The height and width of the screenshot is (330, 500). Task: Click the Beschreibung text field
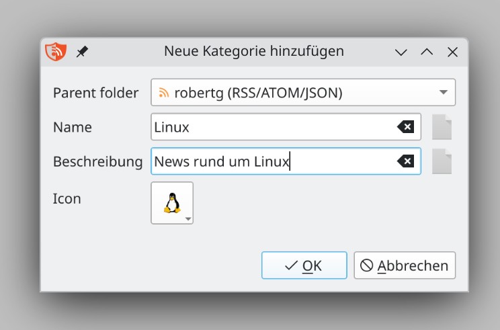[286, 161]
